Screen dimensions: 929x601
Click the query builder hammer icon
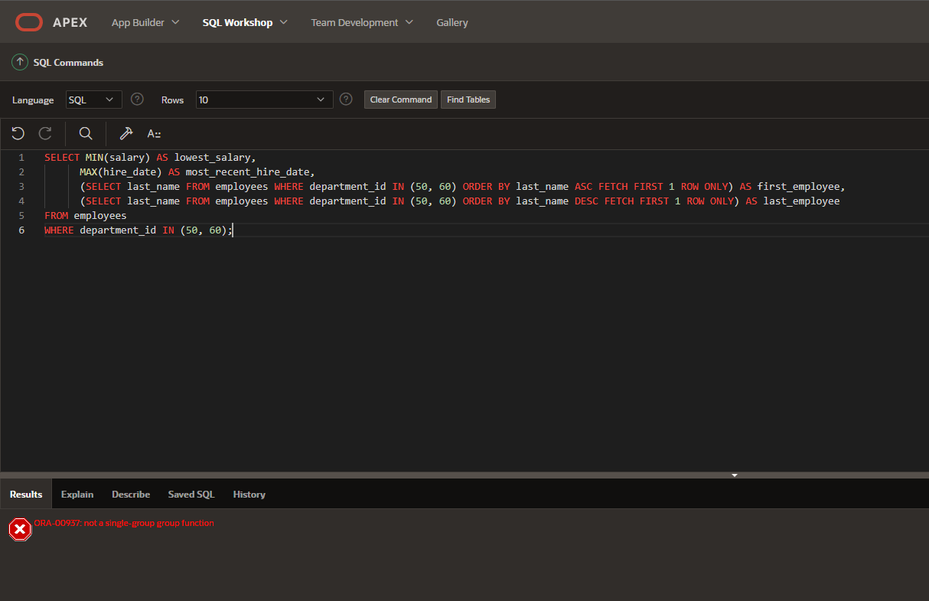[x=126, y=133]
